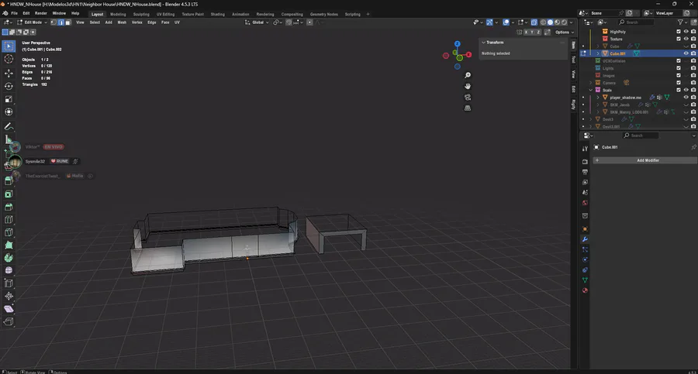Open Render properties tab icon
Screen dimensions: 698x374
click(x=585, y=161)
